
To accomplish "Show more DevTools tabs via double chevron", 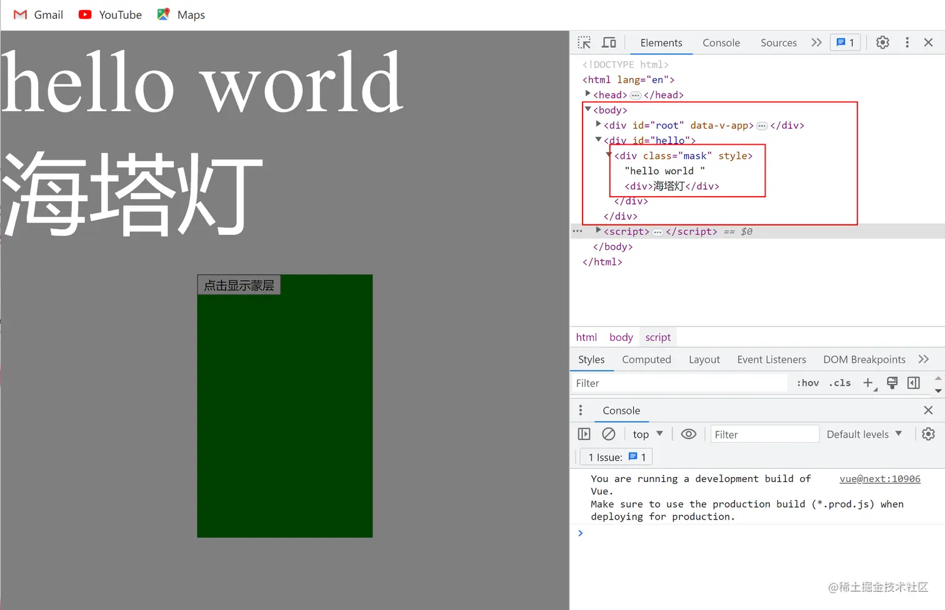I will [x=816, y=42].
